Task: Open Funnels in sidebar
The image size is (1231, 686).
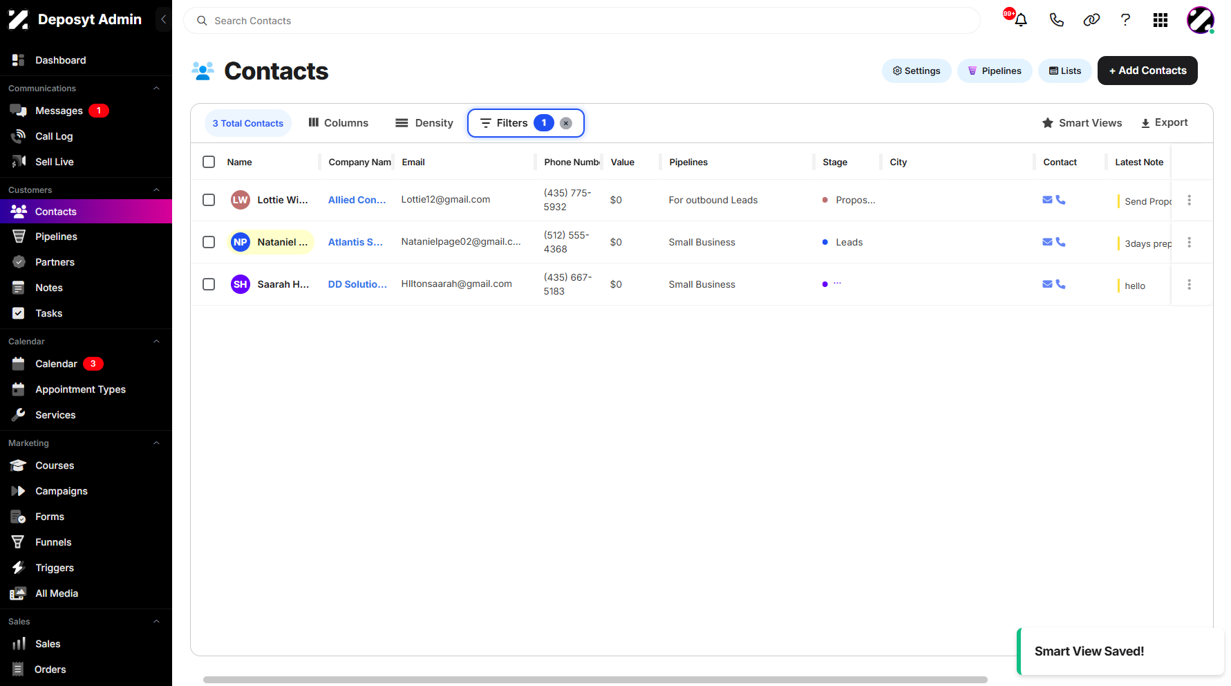Action: coord(86,542)
